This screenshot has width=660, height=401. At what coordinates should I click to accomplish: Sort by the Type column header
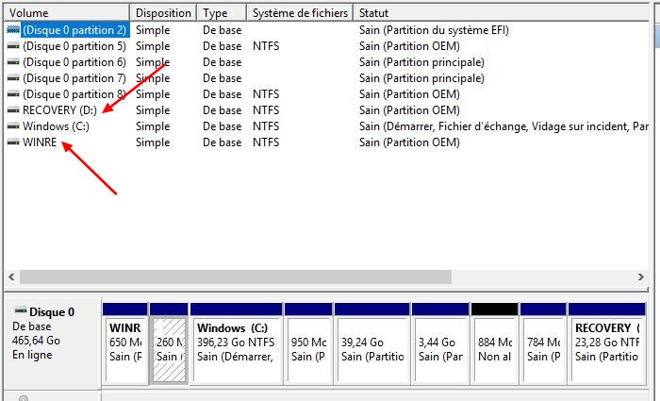click(x=222, y=13)
